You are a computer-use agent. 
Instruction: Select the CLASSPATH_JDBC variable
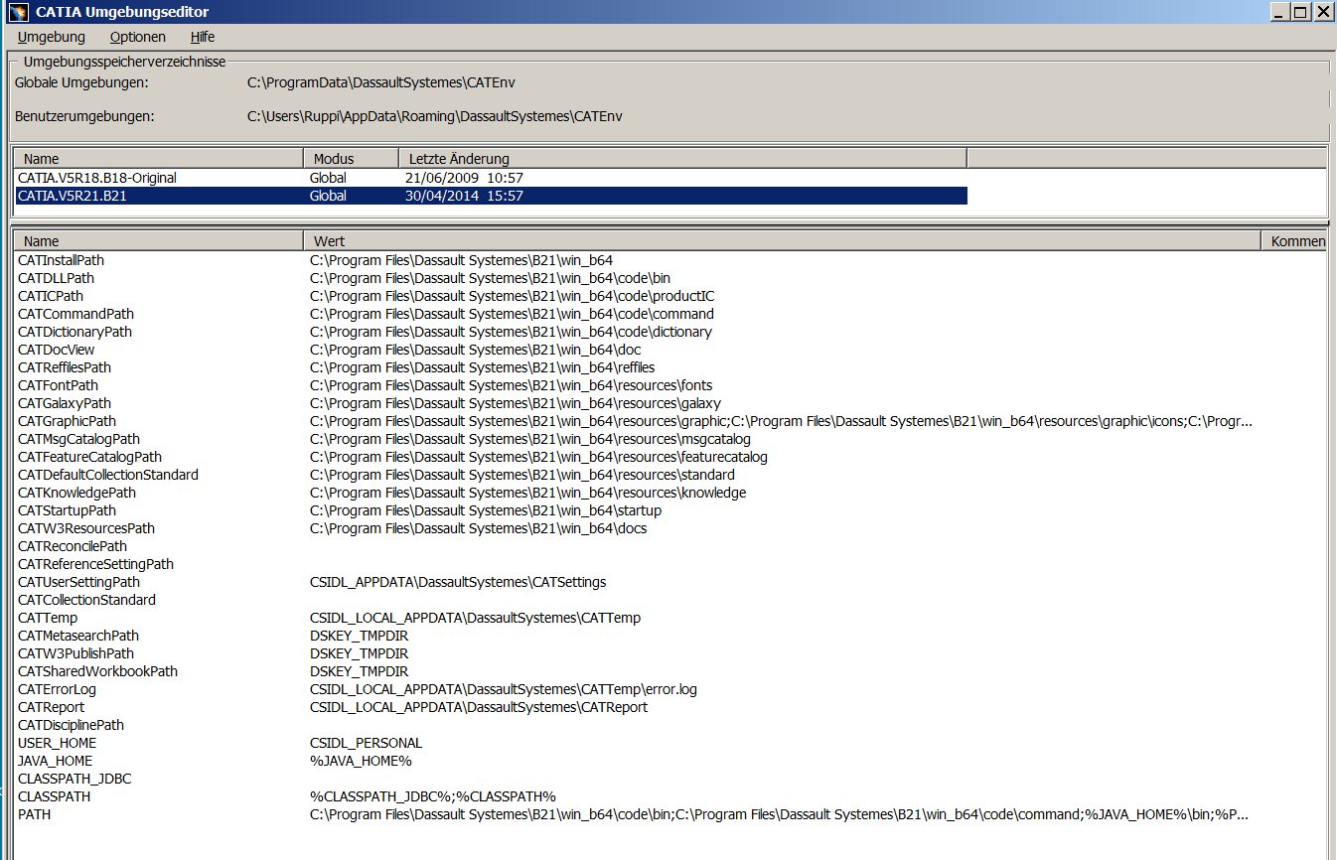coord(74,779)
